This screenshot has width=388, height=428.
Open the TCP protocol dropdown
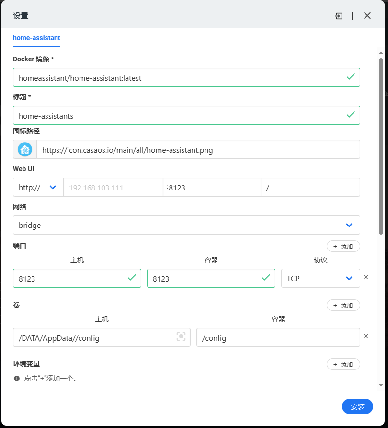(x=320, y=278)
